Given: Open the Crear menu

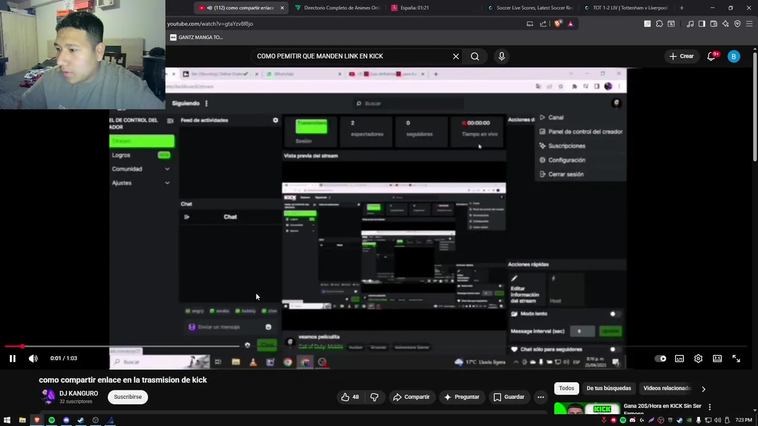Looking at the screenshot, I should click(681, 56).
